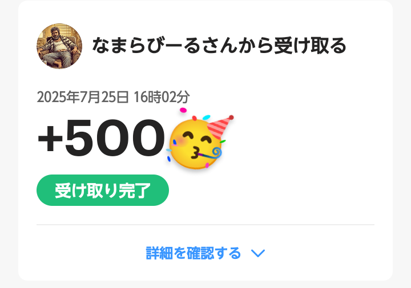Click the striped party hat on emoji
The width and height of the screenshot is (411, 288).
click(x=220, y=127)
